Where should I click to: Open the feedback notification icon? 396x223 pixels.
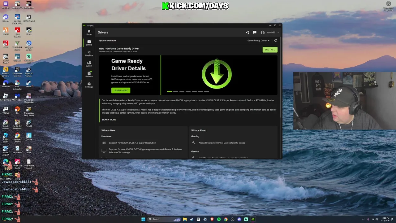click(255, 32)
